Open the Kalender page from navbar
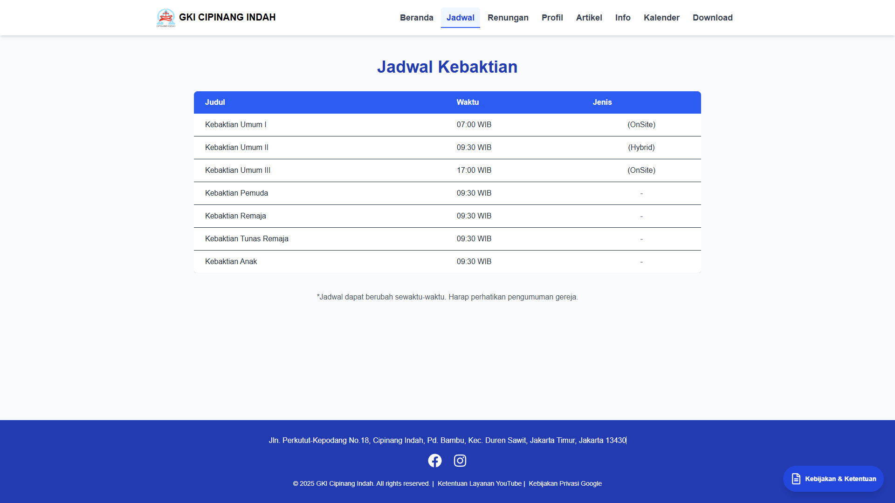Image resolution: width=895 pixels, height=503 pixels. coord(661,18)
